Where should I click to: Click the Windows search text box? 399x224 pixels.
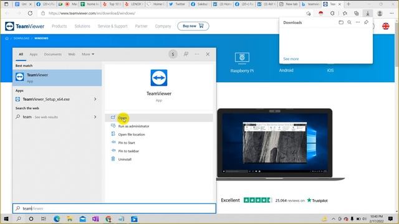pos(114,208)
